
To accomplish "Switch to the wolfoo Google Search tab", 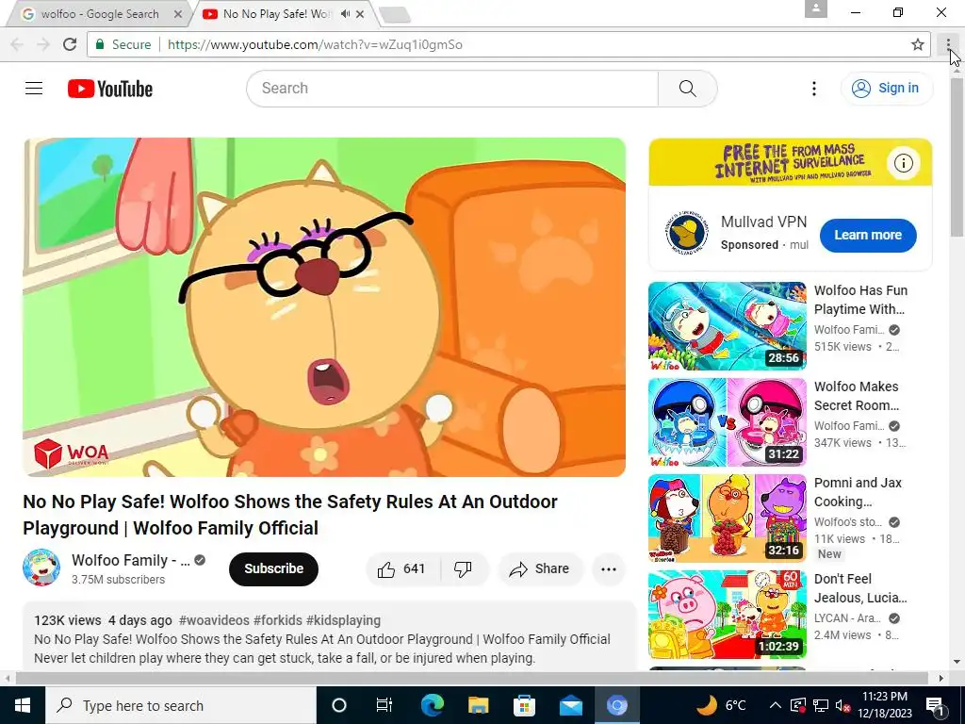I will click(98, 14).
